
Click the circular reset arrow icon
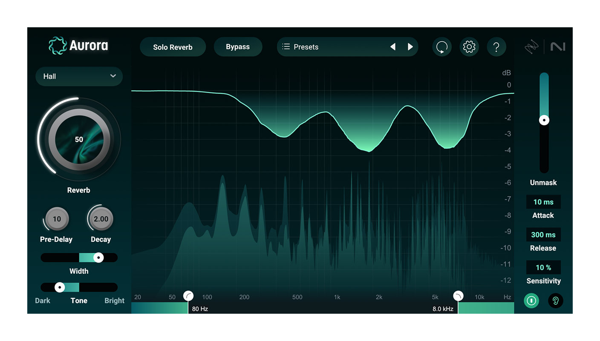[x=441, y=46]
